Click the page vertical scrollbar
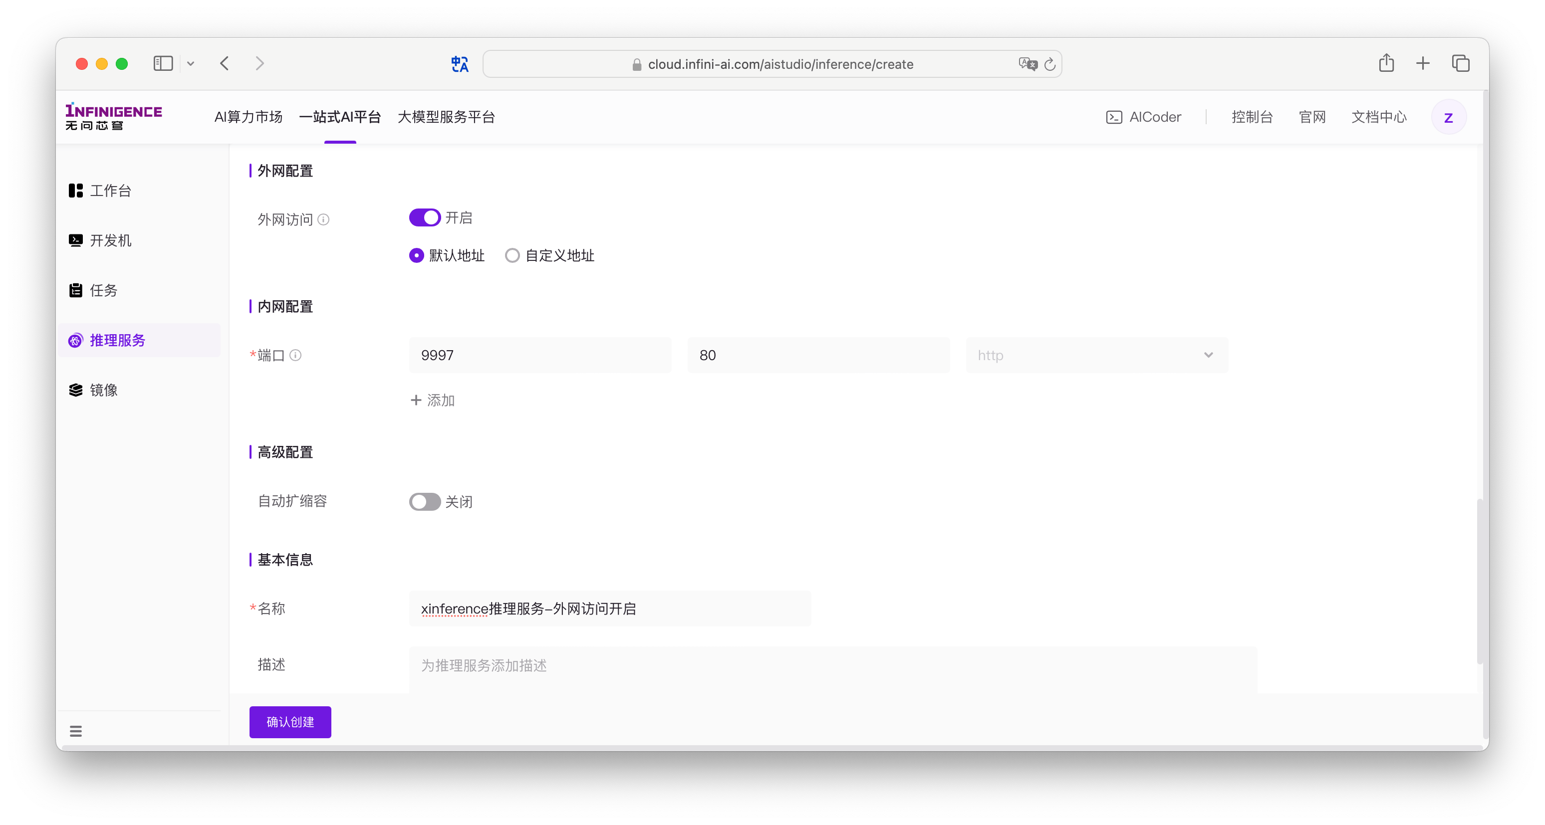1545x825 pixels. pos(1479,582)
